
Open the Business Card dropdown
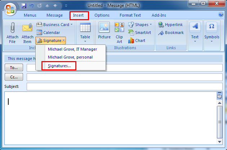[x=55, y=25]
